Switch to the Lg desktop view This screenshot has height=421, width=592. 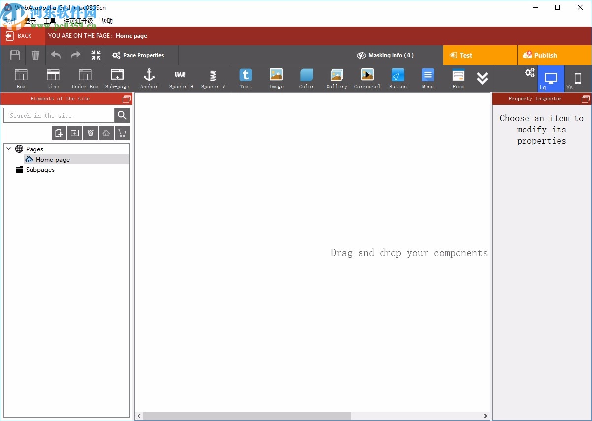(x=551, y=79)
